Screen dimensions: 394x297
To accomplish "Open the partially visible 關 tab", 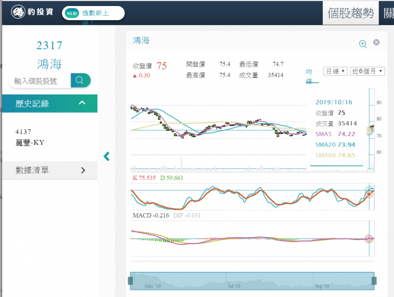I will click(x=389, y=13).
